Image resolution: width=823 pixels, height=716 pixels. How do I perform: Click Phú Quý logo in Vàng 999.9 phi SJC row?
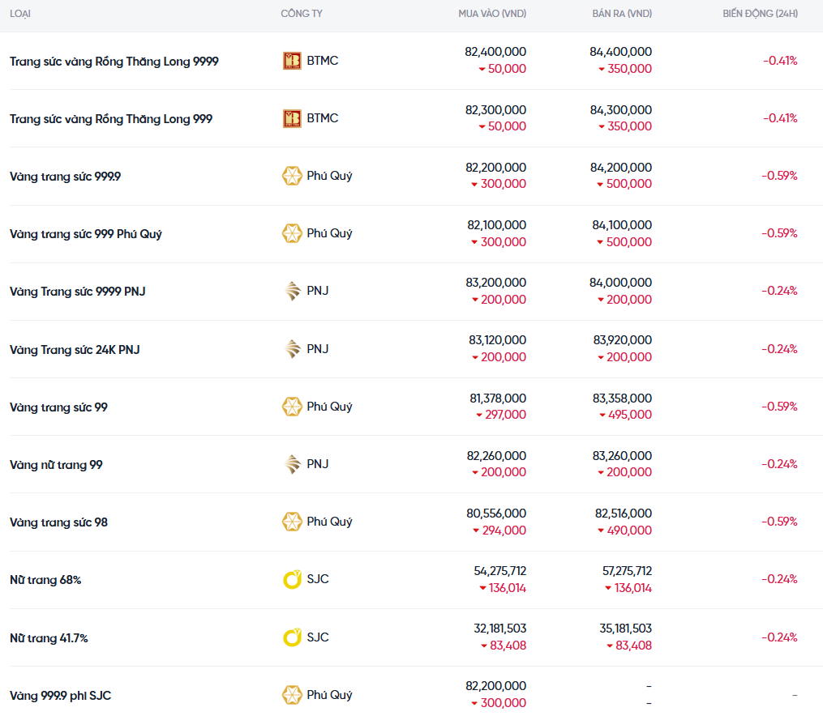[x=292, y=695]
